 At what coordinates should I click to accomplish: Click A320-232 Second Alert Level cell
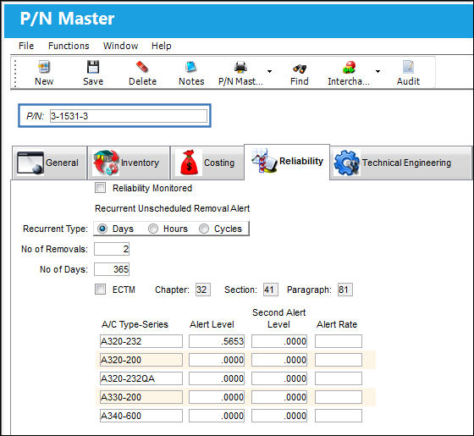click(279, 341)
